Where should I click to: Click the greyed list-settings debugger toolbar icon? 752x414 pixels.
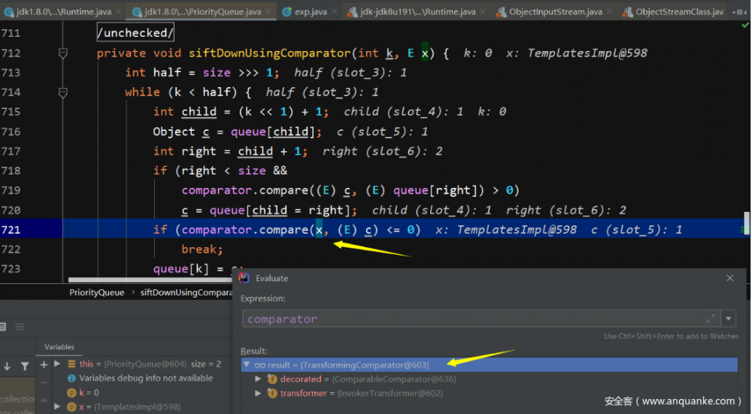click(x=20, y=327)
